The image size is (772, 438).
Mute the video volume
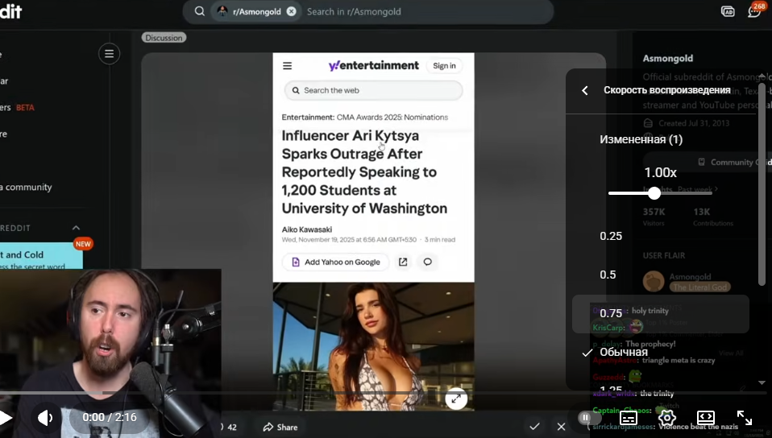coord(46,417)
